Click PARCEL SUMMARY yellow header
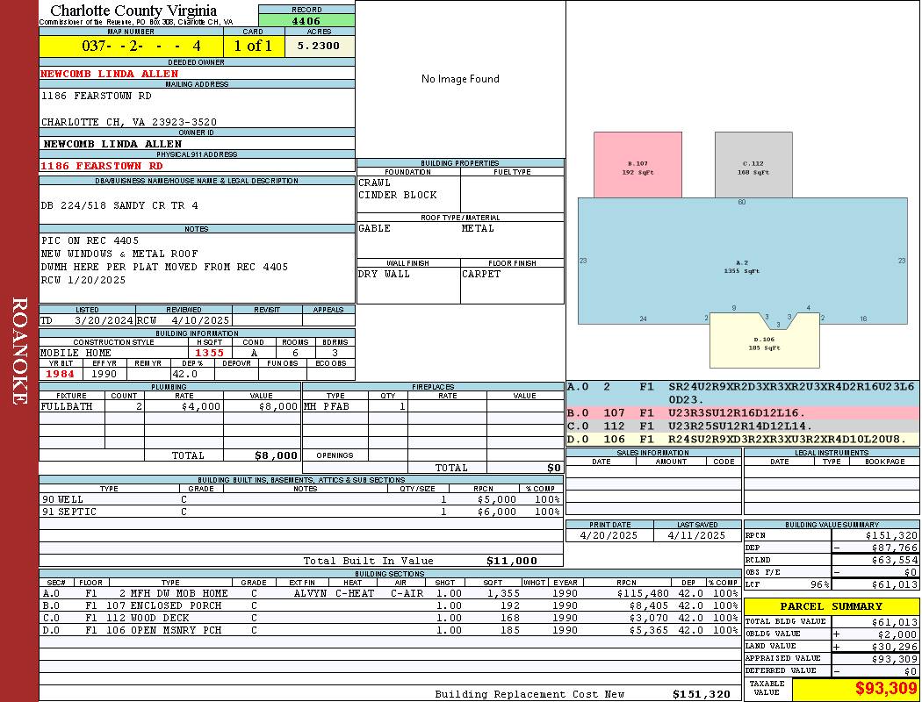 832,606
